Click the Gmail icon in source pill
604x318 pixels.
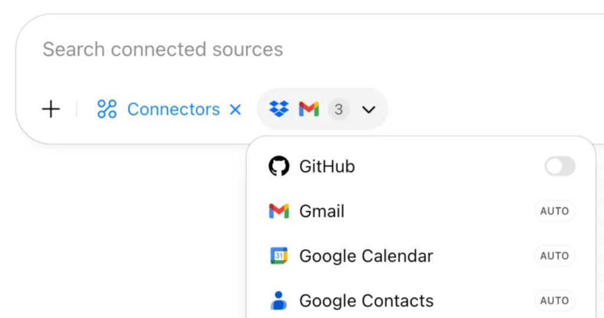click(x=309, y=109)
